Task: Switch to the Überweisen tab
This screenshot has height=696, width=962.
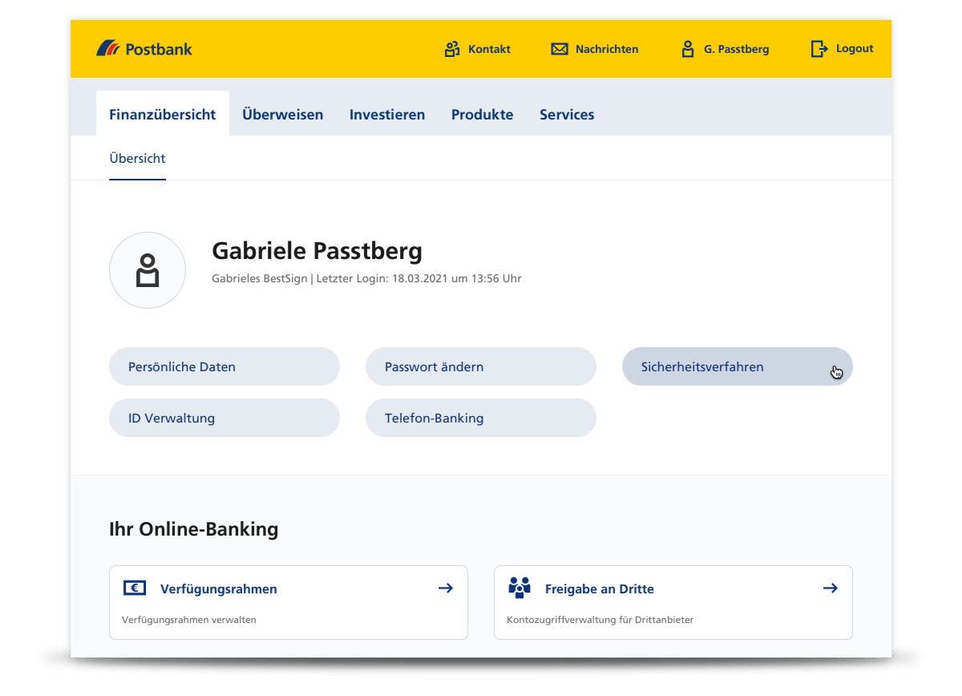Action: 283,114
